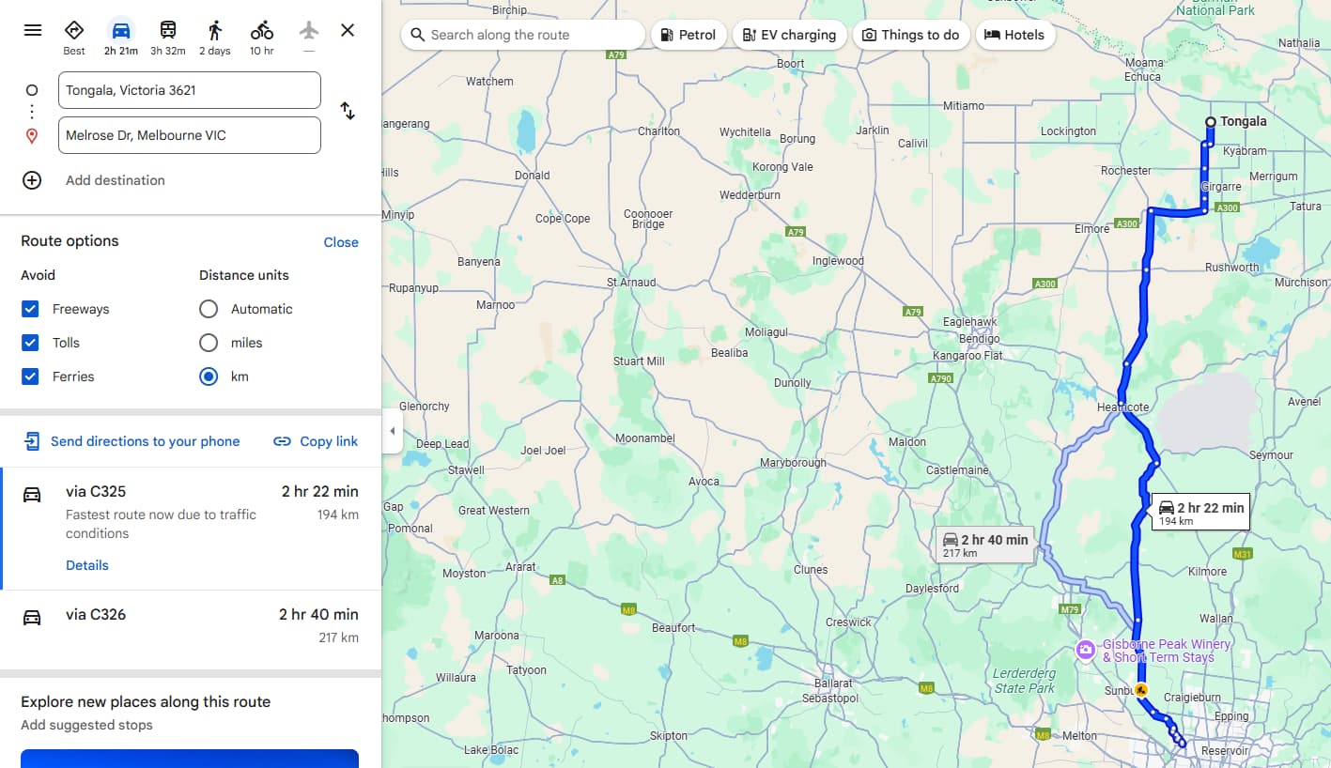Select km distance units

click(209, 376)
